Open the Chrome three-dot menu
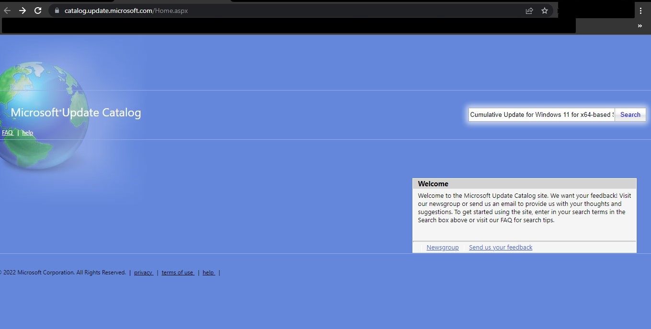This screenshot has height=329, width=651. coord(641,11)
